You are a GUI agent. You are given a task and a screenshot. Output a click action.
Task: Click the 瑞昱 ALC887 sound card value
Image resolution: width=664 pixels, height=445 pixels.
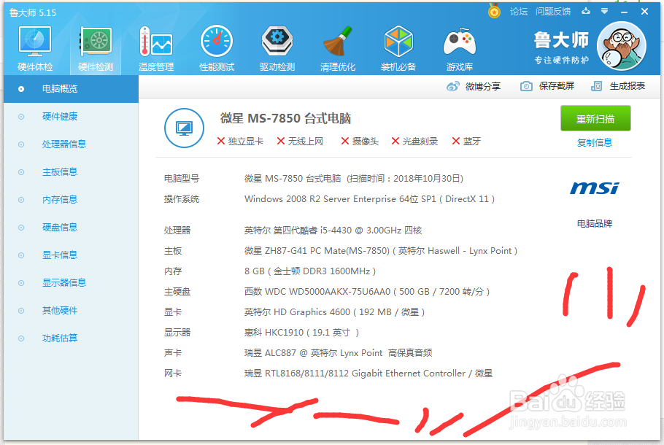tap(339, 353)
